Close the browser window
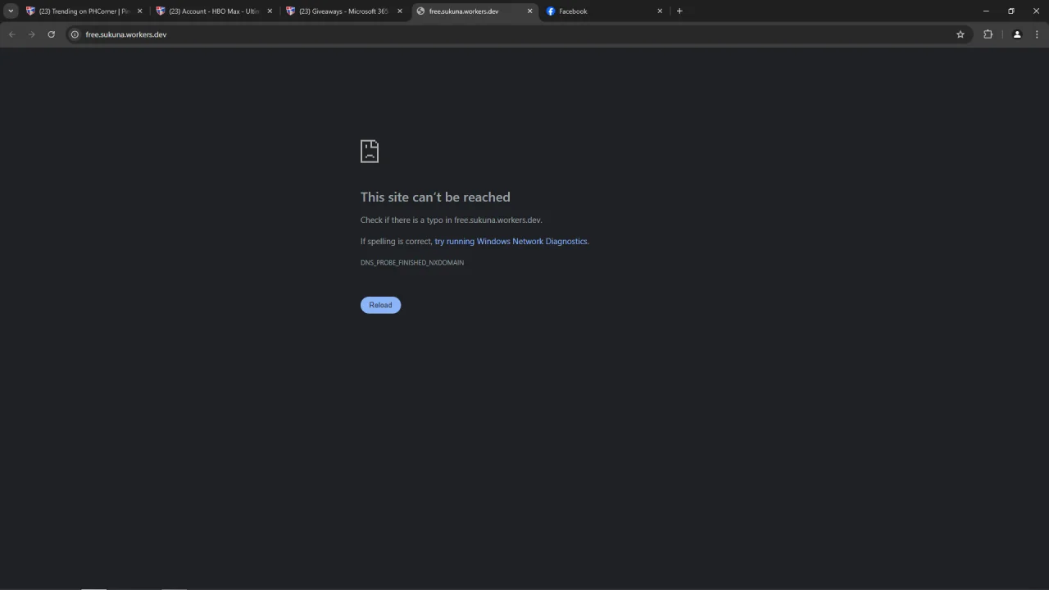 click(x=1037, y=11)
